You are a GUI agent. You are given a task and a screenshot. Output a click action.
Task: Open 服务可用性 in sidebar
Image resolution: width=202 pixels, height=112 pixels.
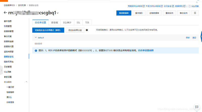9,62
